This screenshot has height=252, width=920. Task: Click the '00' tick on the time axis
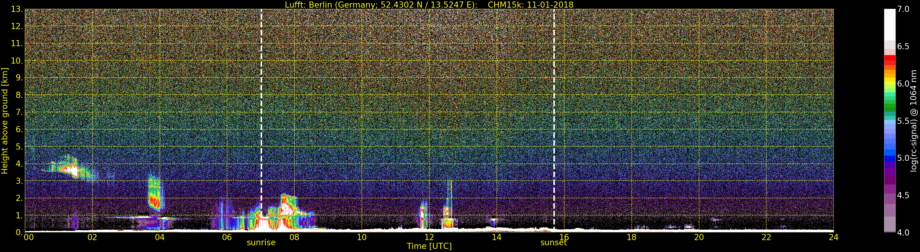[29, 237]
